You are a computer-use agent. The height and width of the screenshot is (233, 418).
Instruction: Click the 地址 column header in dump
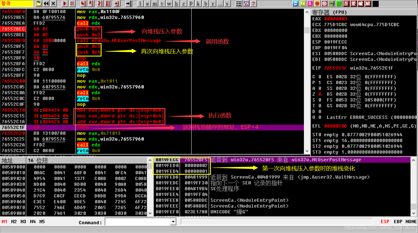click(13, 161)
